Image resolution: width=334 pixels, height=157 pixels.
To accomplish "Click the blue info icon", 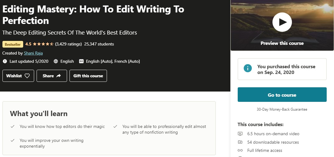I will click(x=248, y=68).
